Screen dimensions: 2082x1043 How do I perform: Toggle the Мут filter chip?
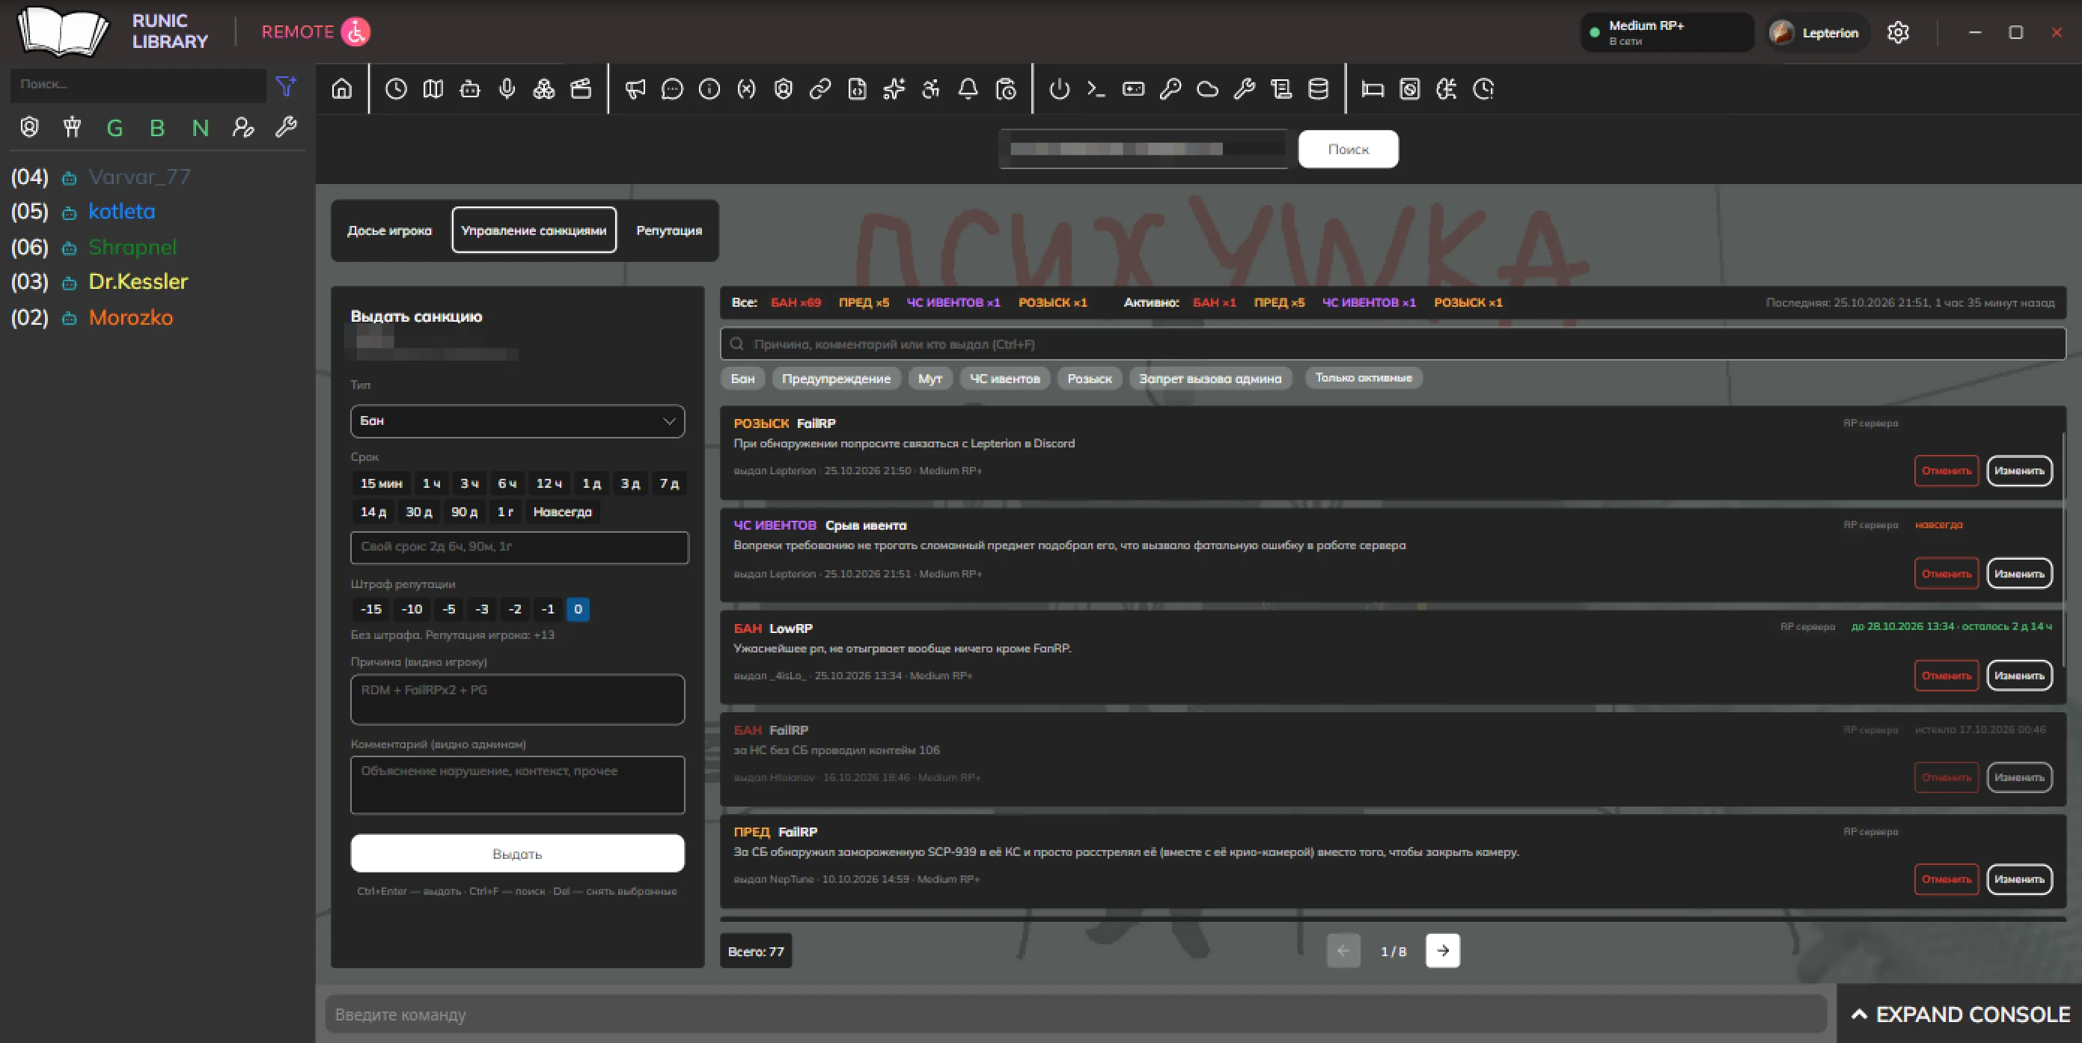click(x=930, y=378)
